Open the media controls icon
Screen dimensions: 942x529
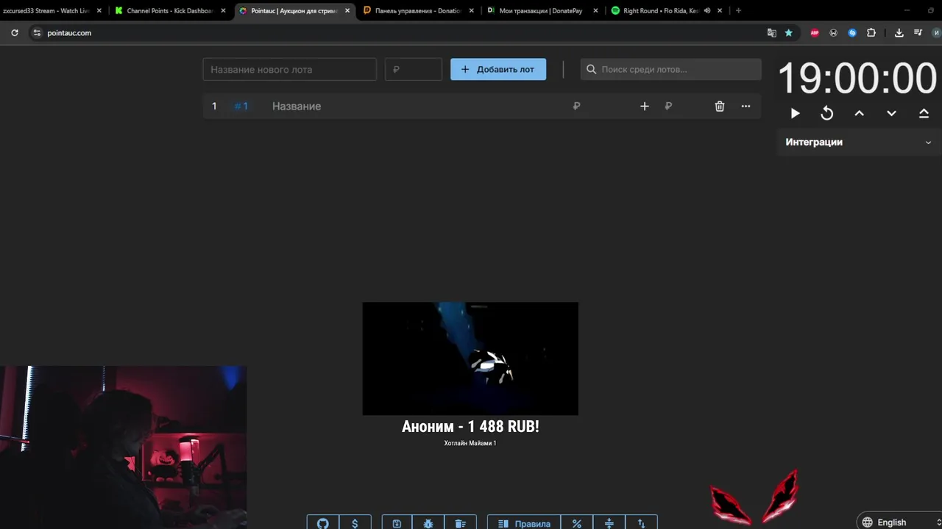click(918, 32)
